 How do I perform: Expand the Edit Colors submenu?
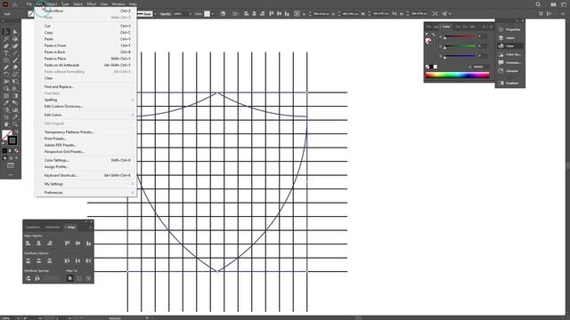[86, 115]
